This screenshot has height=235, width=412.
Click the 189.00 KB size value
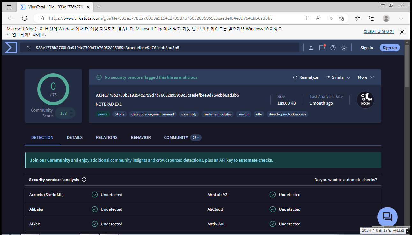point(287,103)
